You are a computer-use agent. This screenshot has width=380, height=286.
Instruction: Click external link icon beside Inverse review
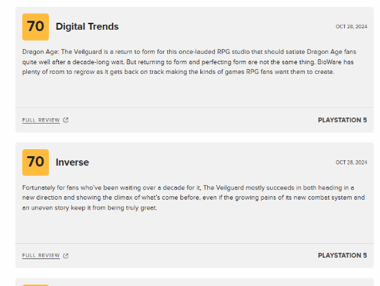pos(66,256)
